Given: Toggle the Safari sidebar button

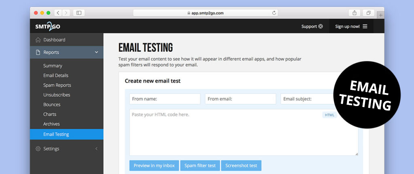Looking at the screenshot, I should coord(79,13).
